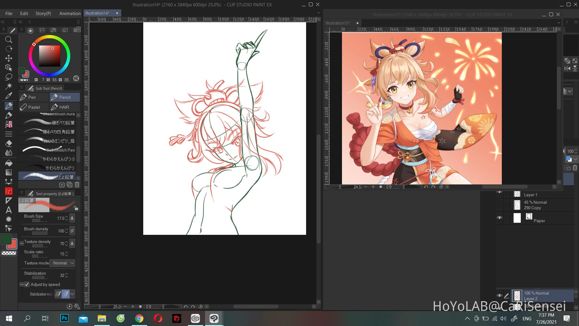Open the Animation menu
The image size is (579, 326).
[x=70, y=13]
